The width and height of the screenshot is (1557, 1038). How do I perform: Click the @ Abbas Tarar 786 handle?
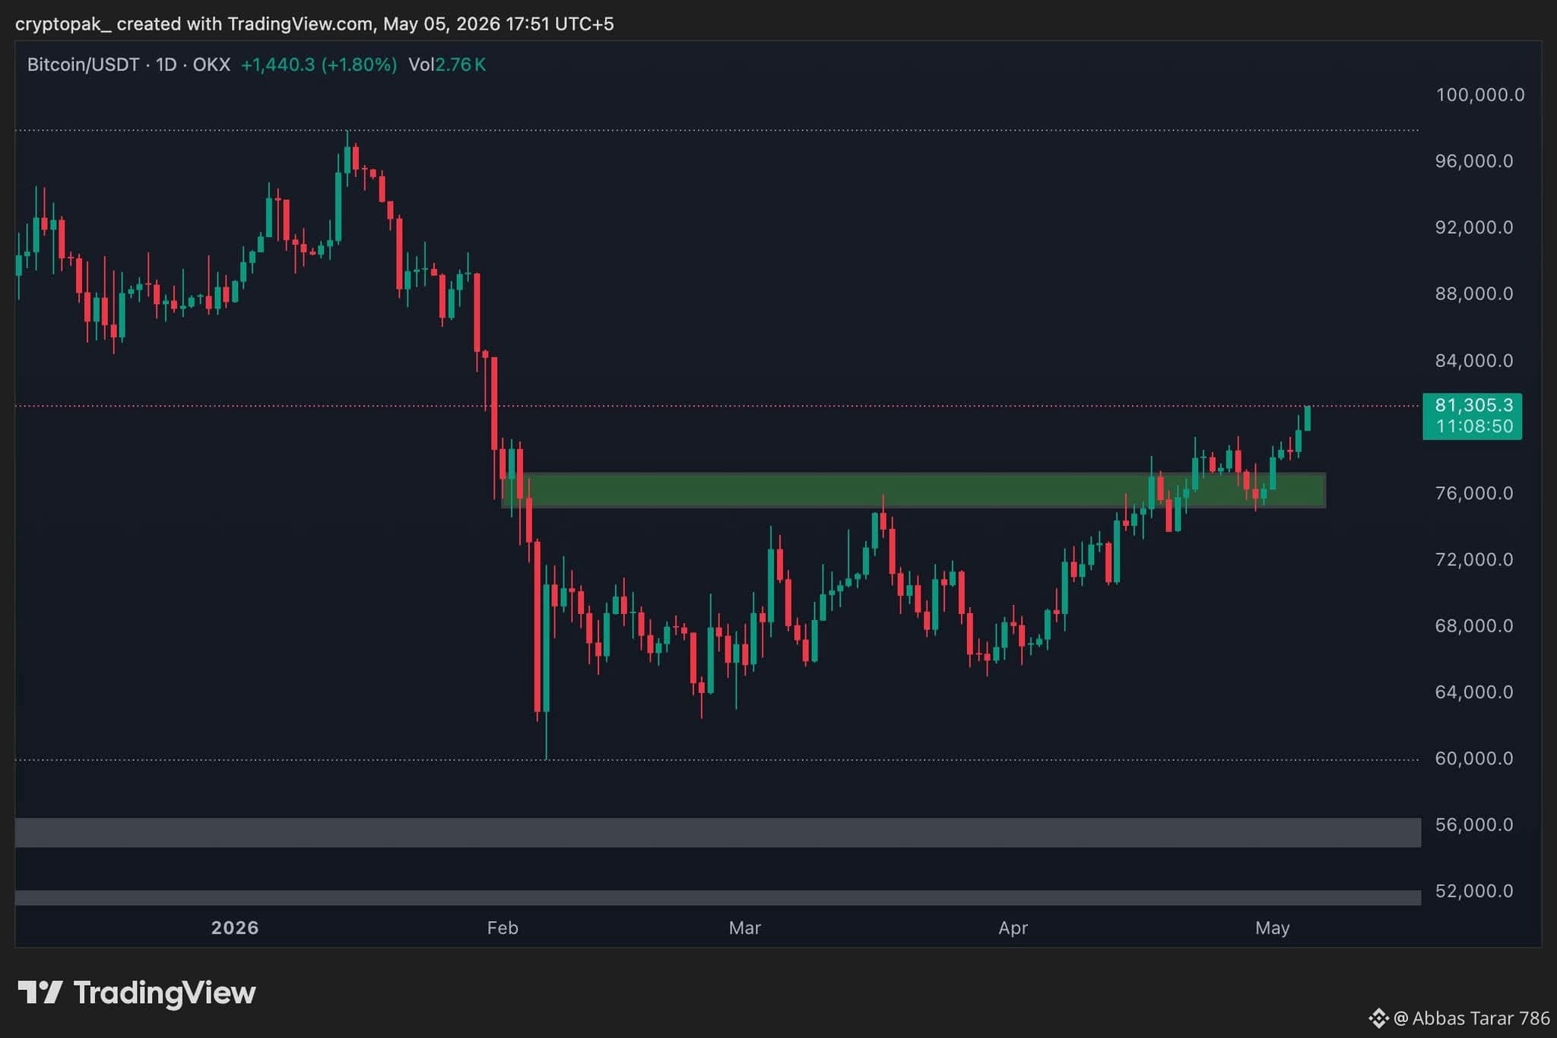1471,1018
